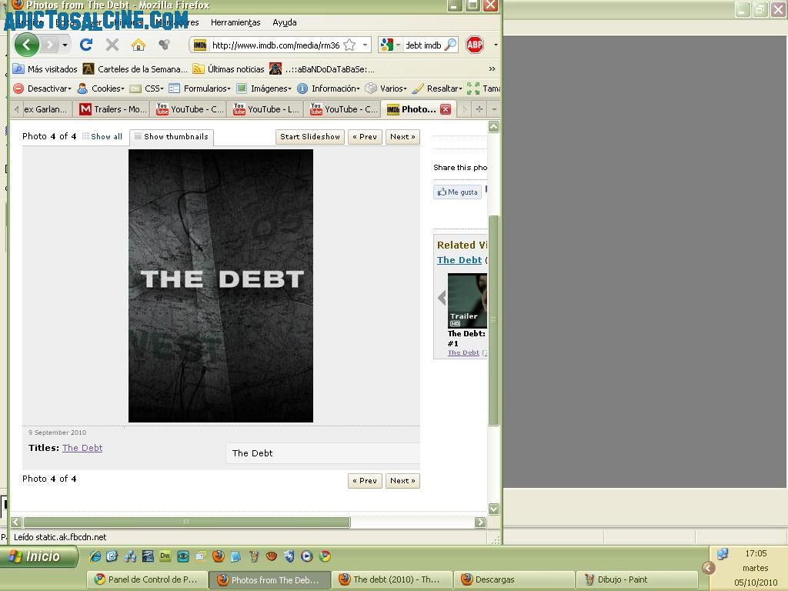788x591 pixels.
Task: Click the Facebook 'Me gusta' button
Action: click(457, 192)
